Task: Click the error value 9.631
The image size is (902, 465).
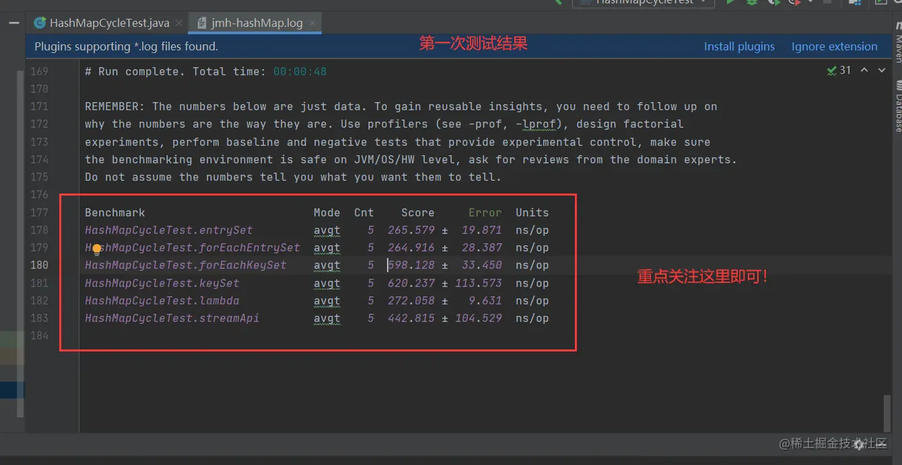Action: [485, 300]
